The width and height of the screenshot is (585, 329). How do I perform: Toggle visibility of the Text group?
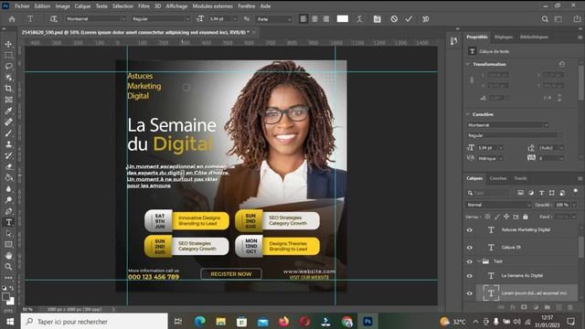coord(470,261)
